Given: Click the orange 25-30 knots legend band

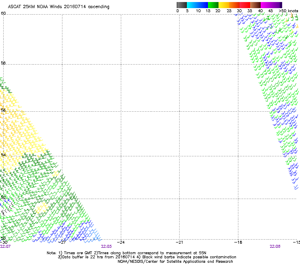Looking at the screenshot, I should (x=234, y=5).
